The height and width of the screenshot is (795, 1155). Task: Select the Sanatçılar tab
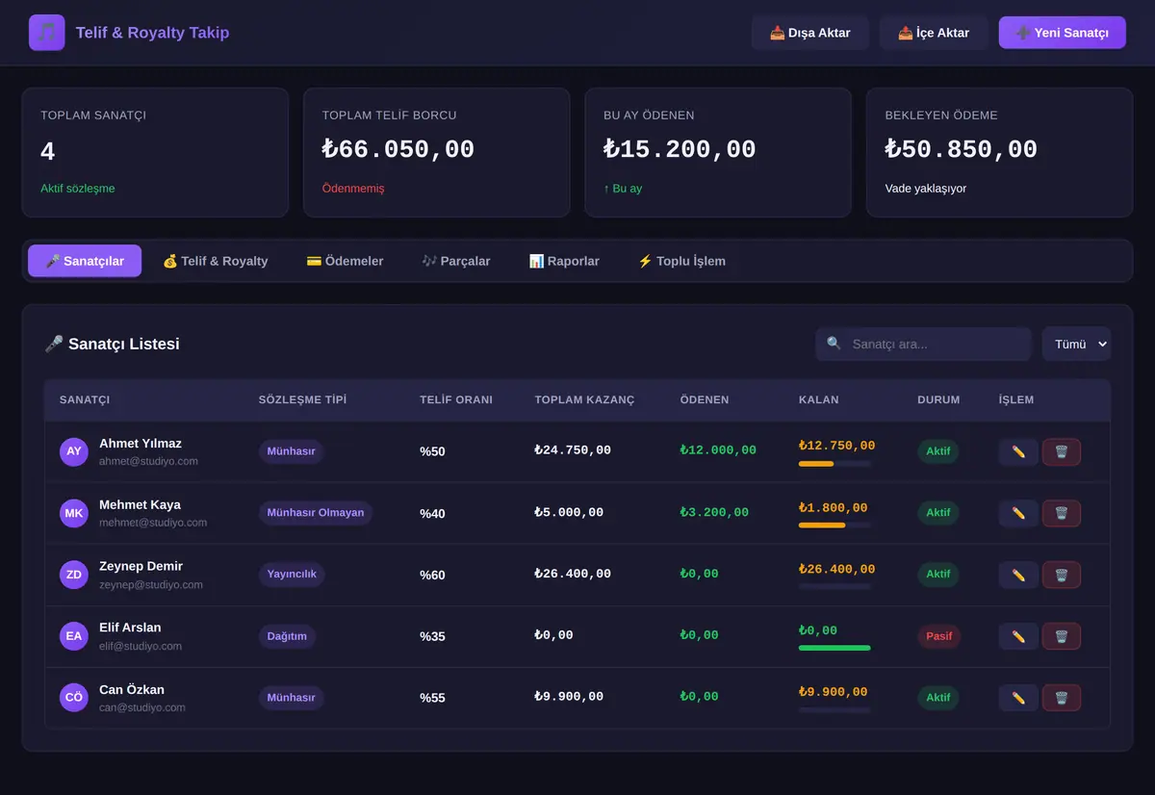point(85,261)
